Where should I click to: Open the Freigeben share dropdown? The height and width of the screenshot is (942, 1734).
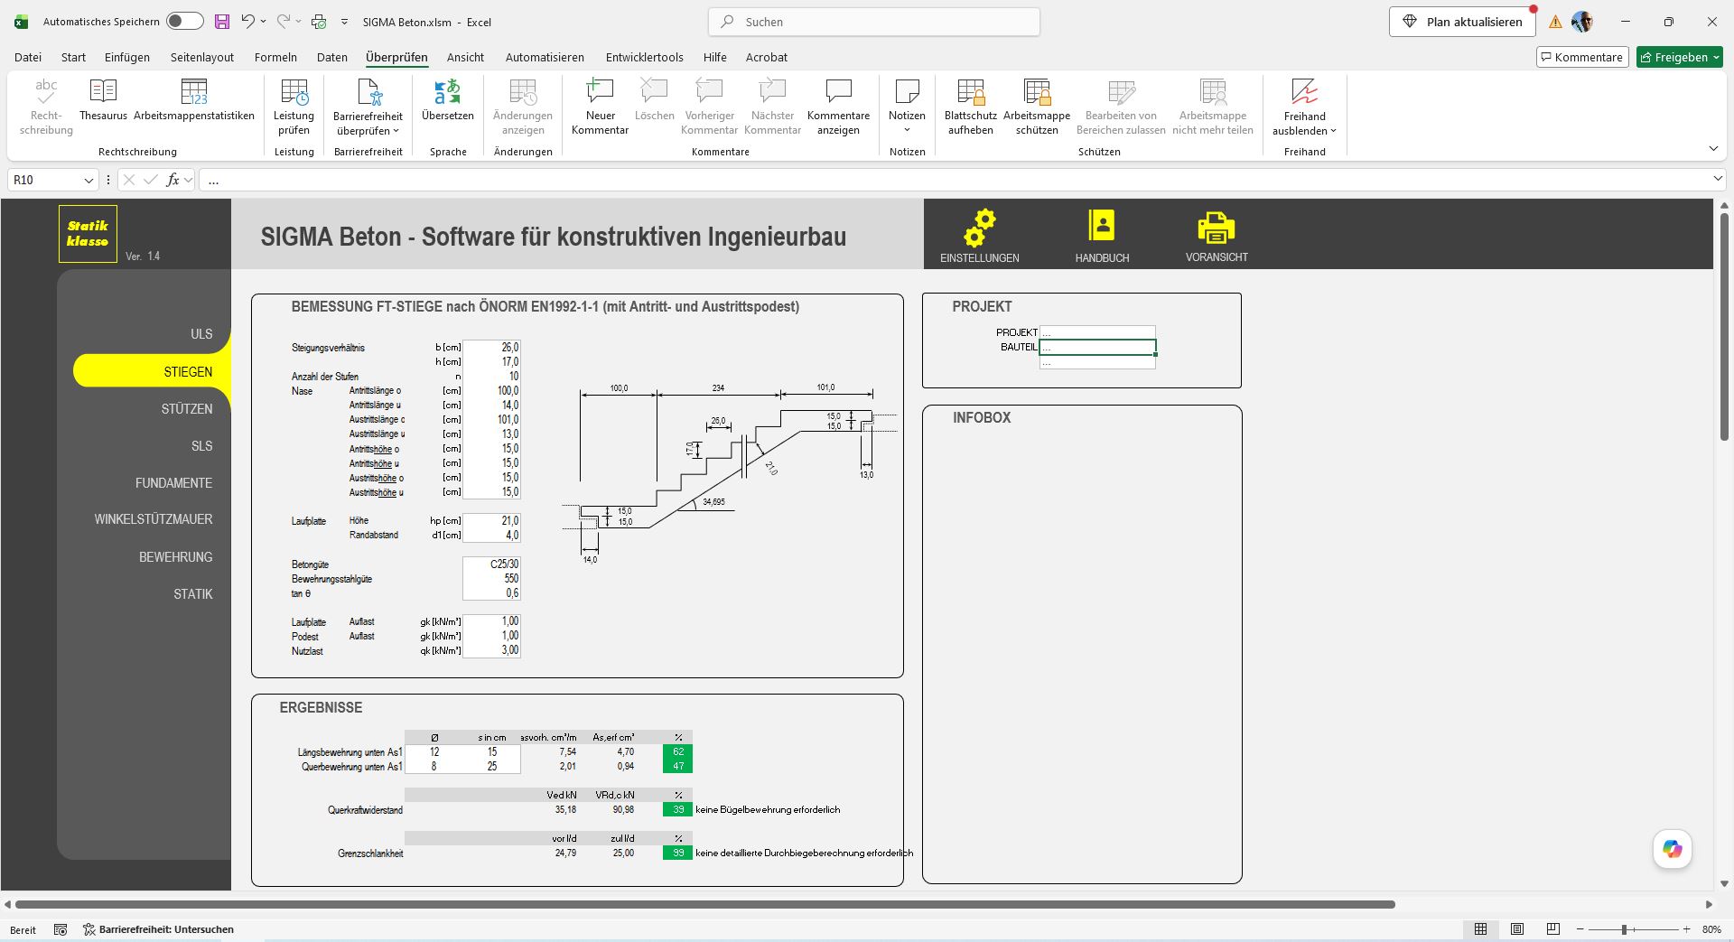(1680, 57)
